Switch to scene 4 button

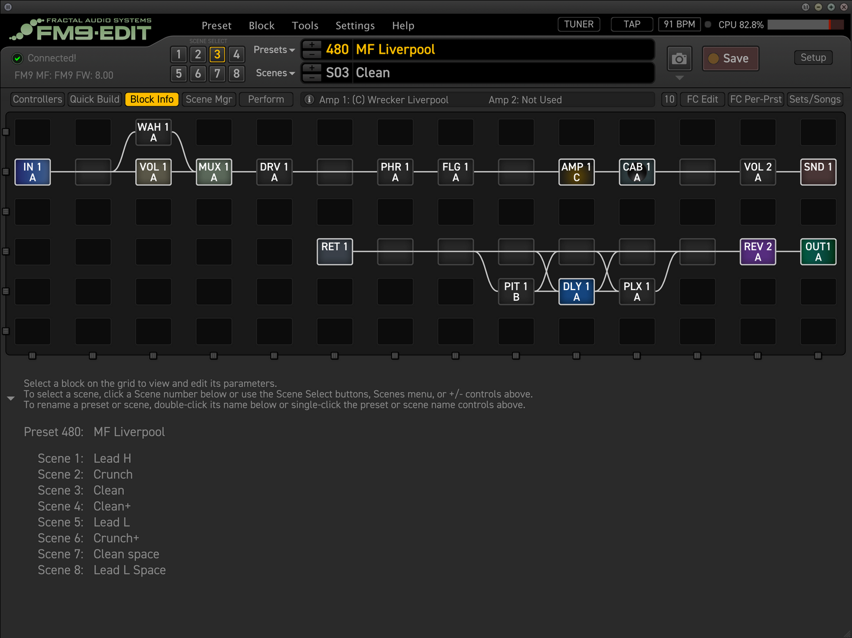tap(236, 54)
